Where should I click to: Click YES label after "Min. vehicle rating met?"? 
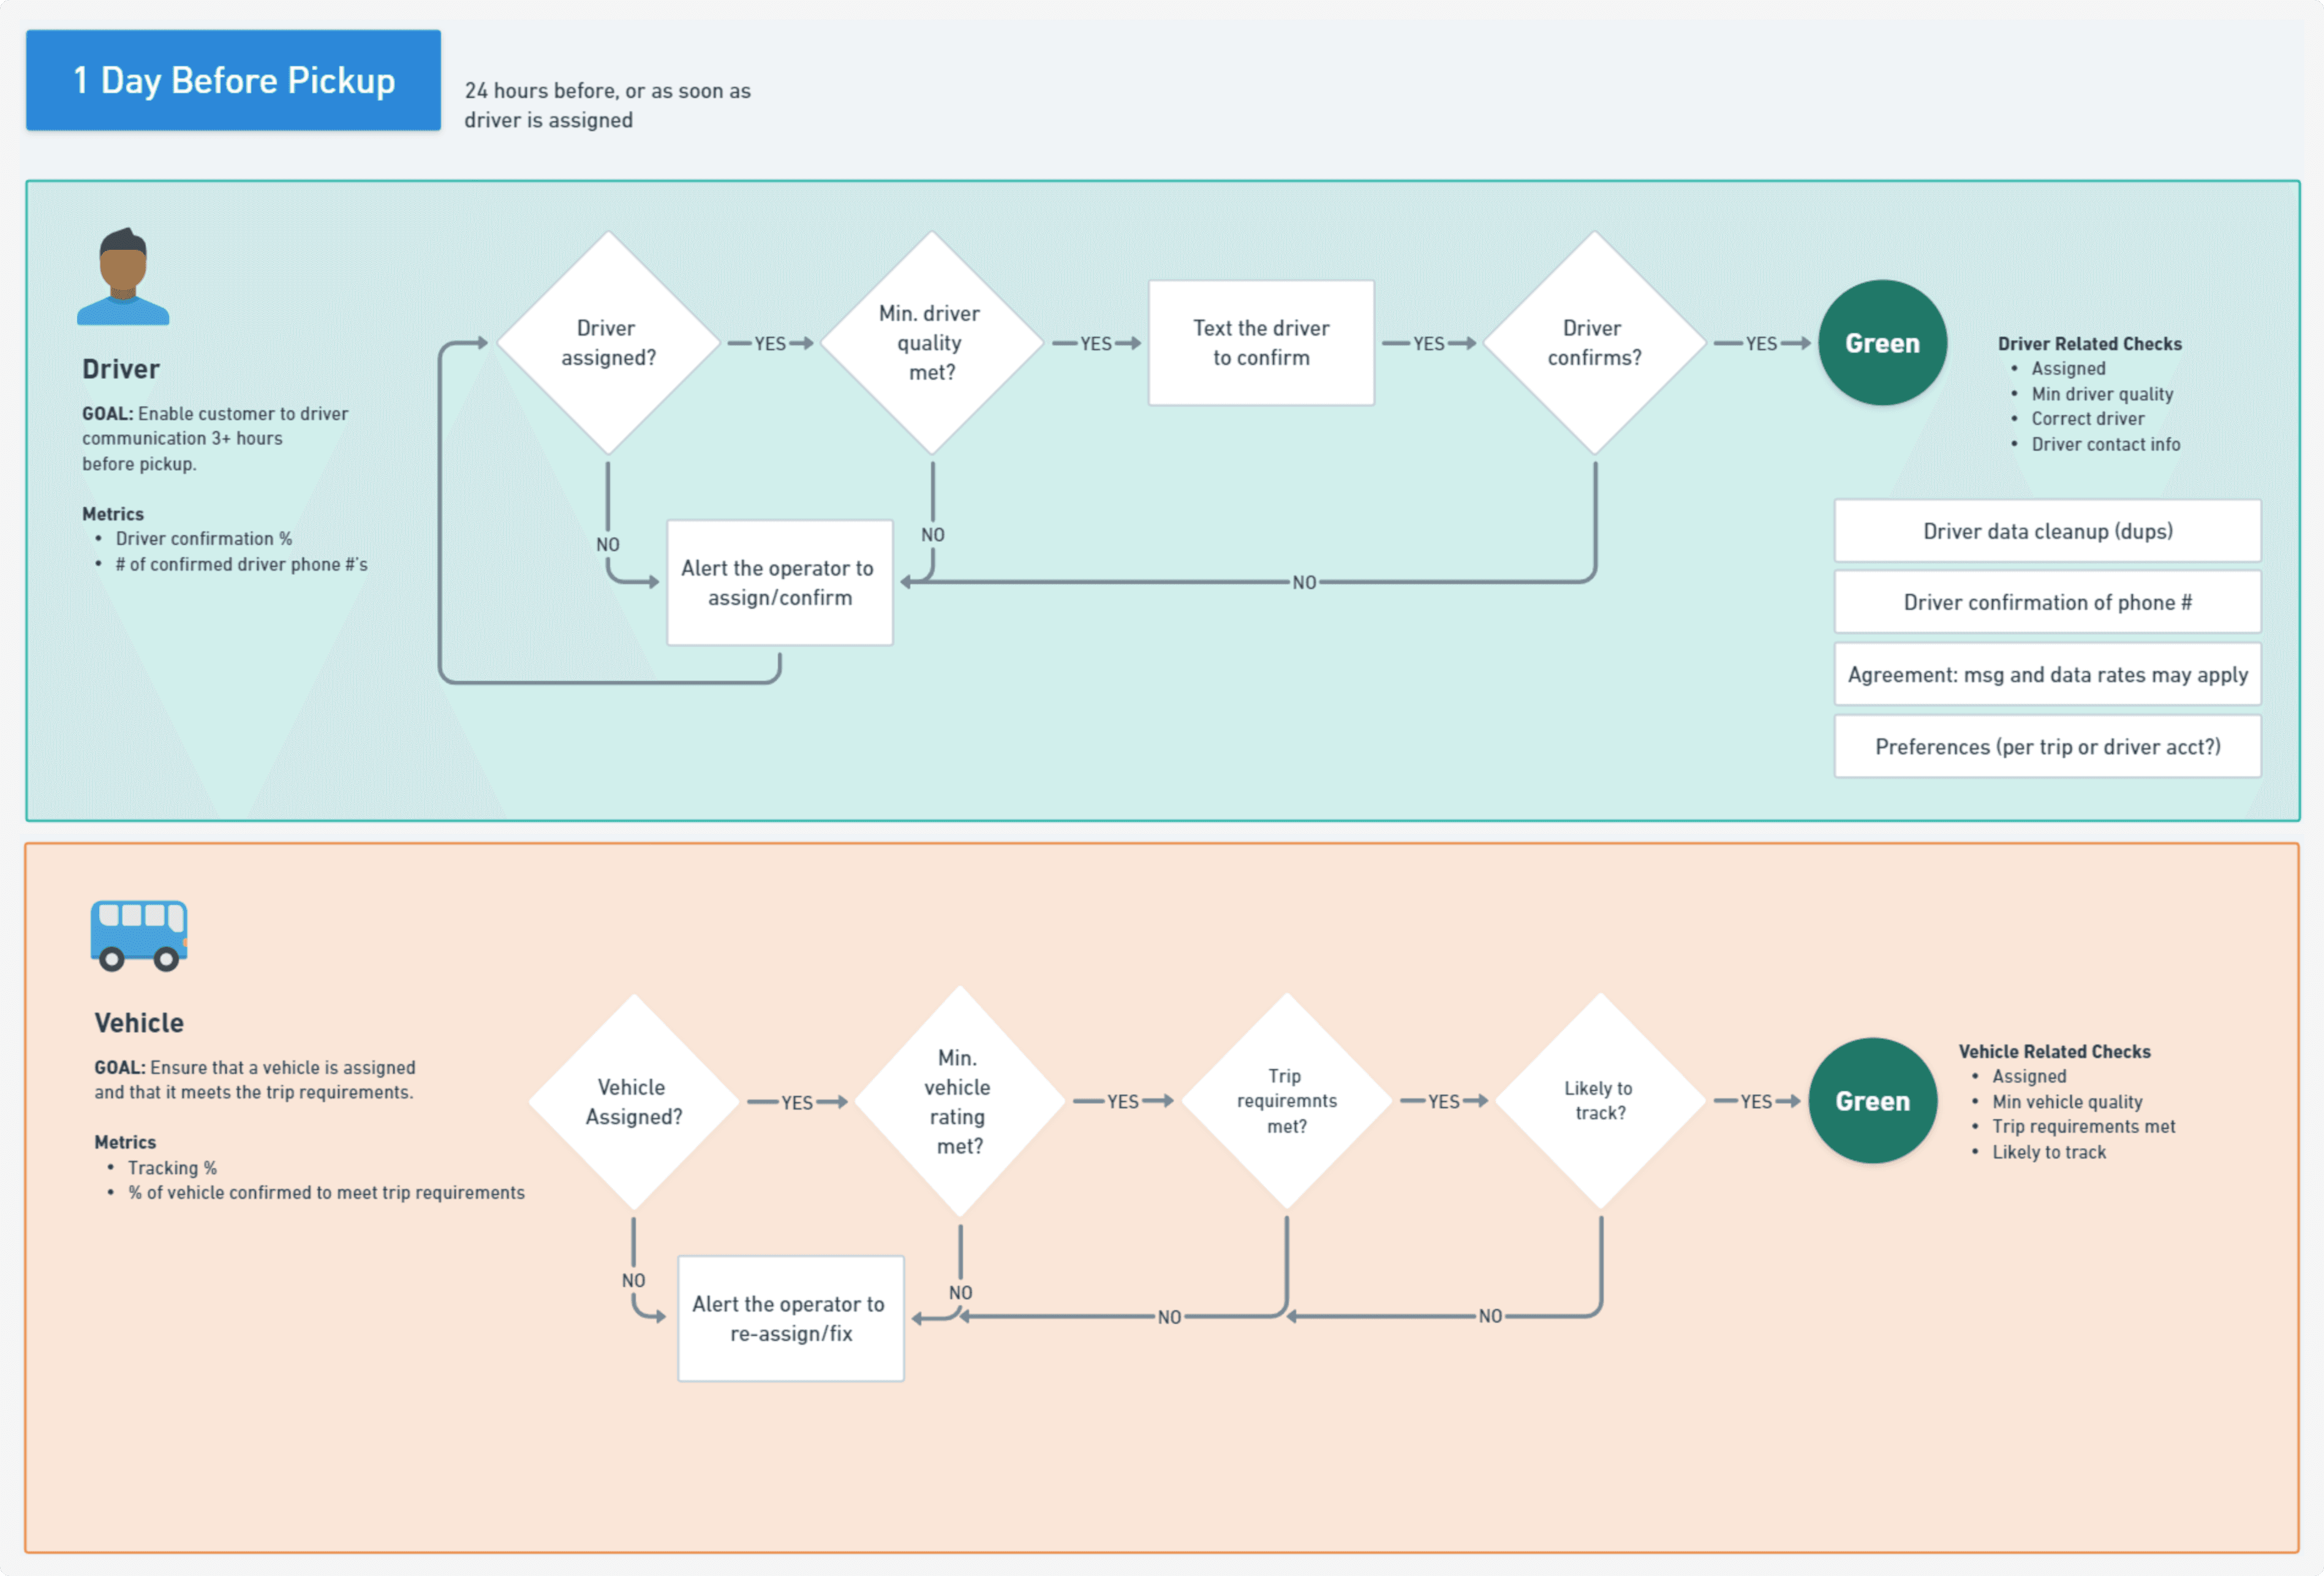tap(1123, 1102)
